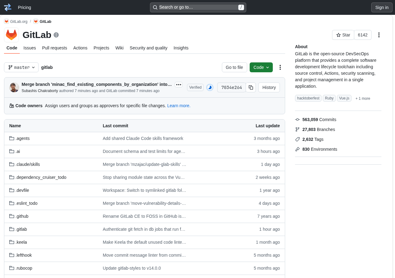Copy commit SHA with clipboard icon
The height and width of the screenshot is (278, 395).
tap(251, 87)
